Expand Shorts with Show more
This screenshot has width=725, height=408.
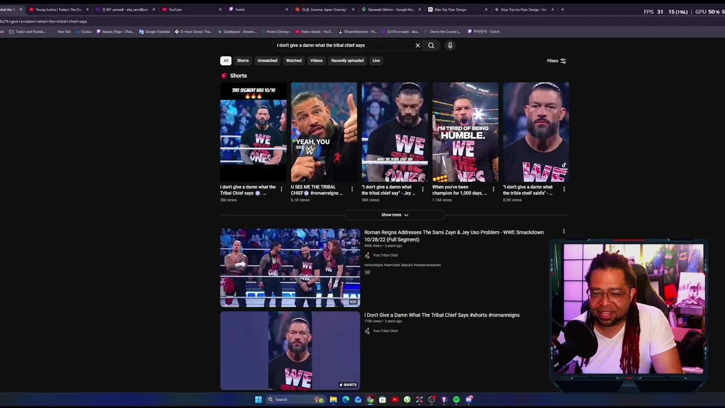pyautogui.click(x=395, y=215)
